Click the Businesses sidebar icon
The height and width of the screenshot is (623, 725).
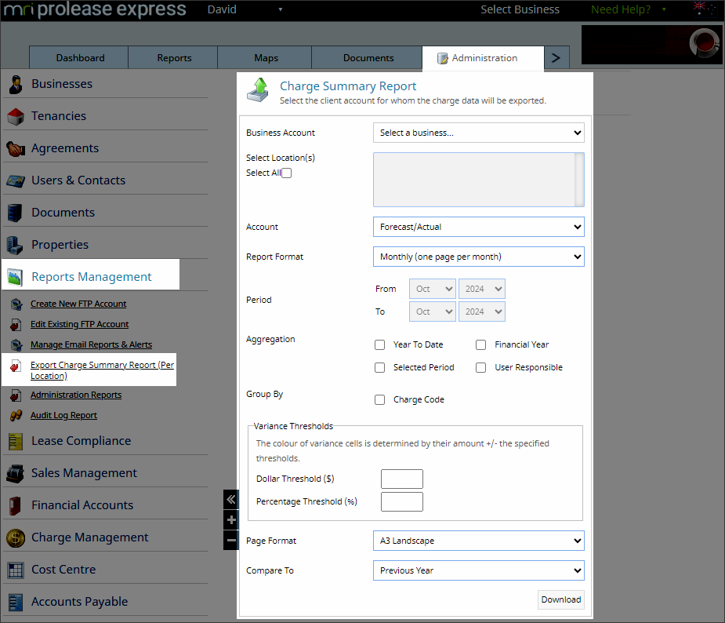click(16, 84)
